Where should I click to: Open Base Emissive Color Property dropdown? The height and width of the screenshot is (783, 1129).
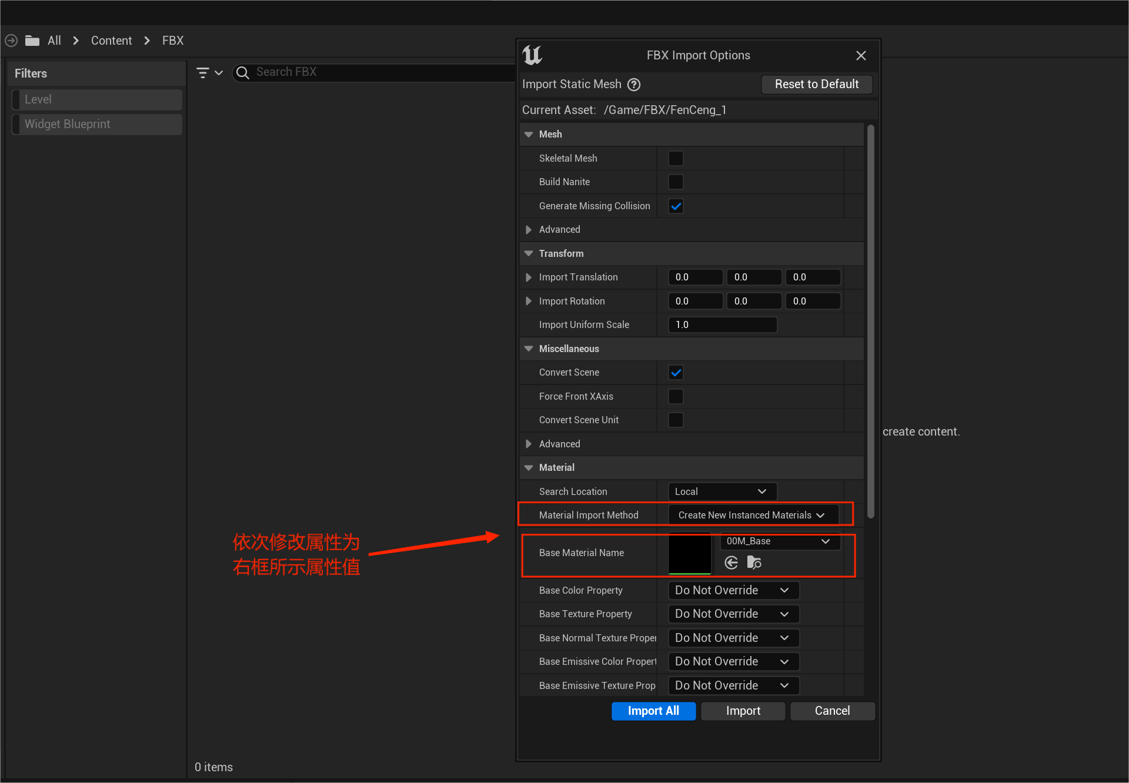(734, 662)
